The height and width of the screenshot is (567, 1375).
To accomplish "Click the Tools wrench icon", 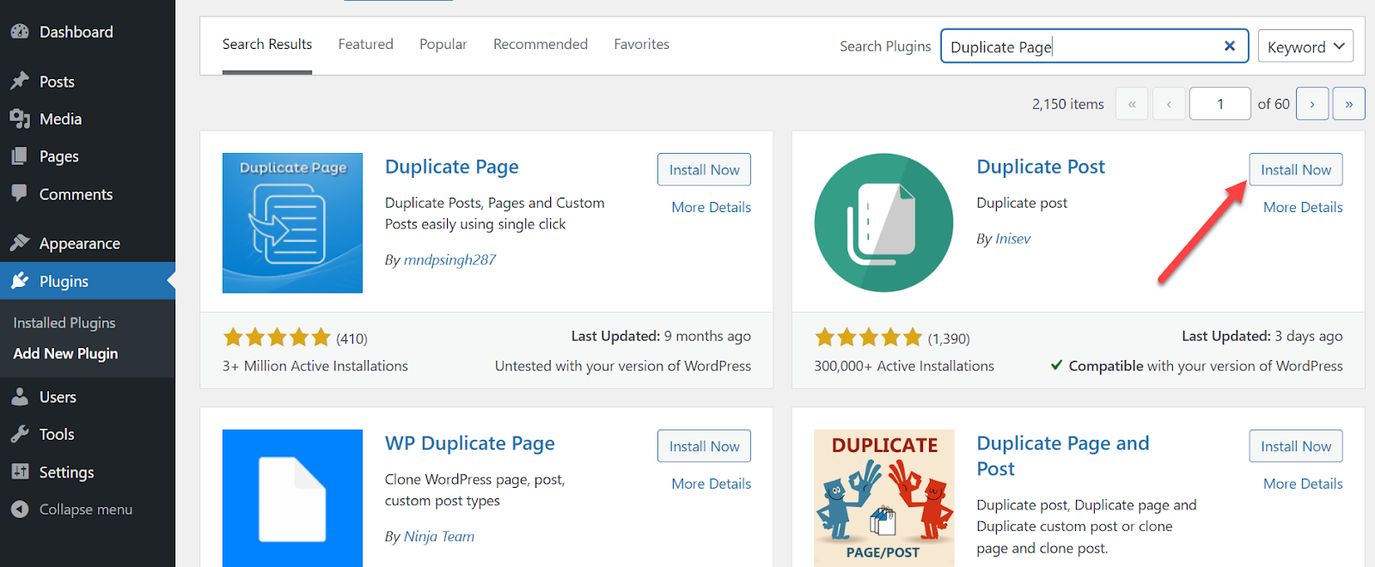I will [x=20, y=434].
